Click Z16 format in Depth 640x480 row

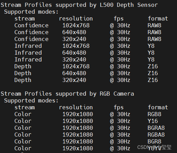point(153,73)
